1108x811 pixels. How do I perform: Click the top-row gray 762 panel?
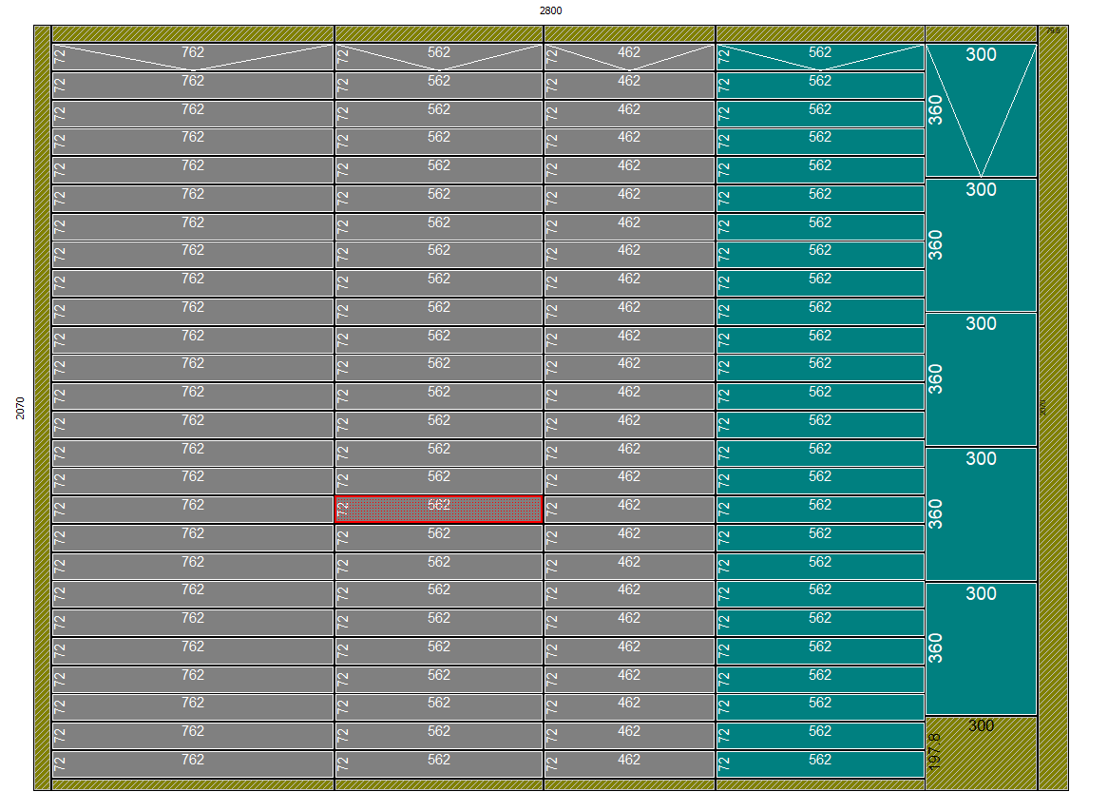click(x=193, y=57)
